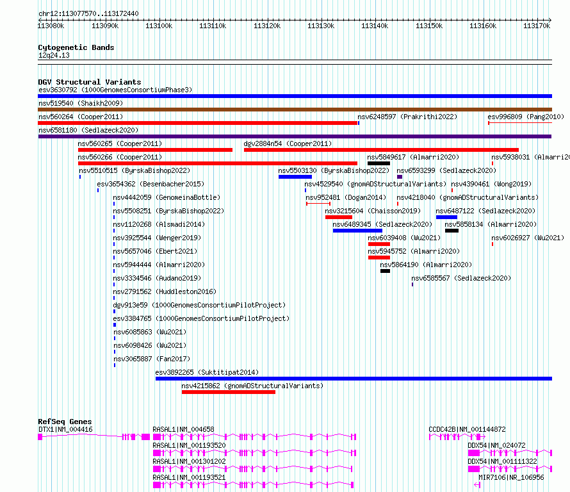This screenshot has width=570, height=492.
Task: Open nsv4218040 (gnomADStructuralVariants) label
Action: pyautogui.click(x=468, y=197)
